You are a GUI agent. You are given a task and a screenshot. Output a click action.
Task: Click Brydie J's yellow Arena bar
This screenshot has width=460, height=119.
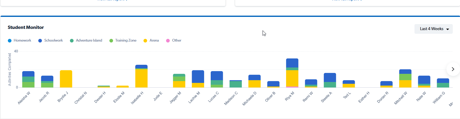point(66,79)
